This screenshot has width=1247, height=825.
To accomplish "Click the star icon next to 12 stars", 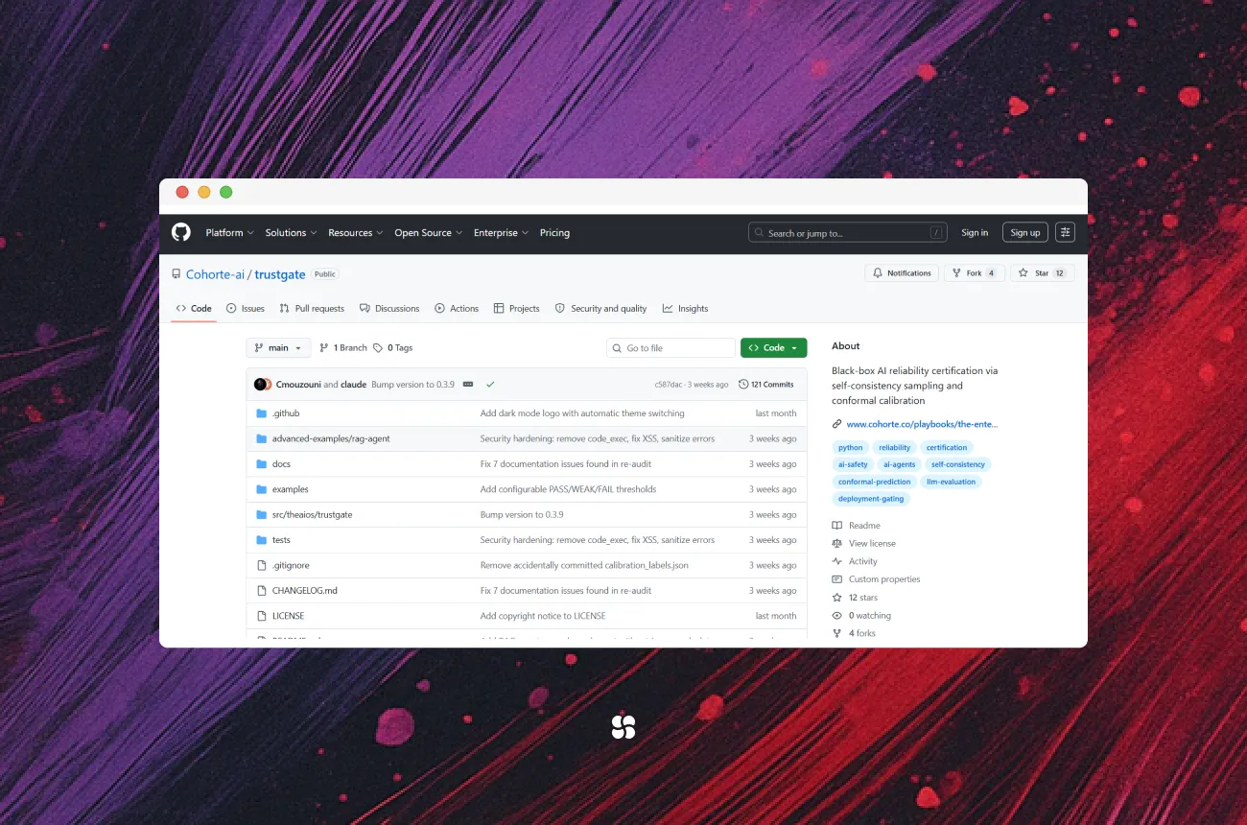I will pos(837,598).
